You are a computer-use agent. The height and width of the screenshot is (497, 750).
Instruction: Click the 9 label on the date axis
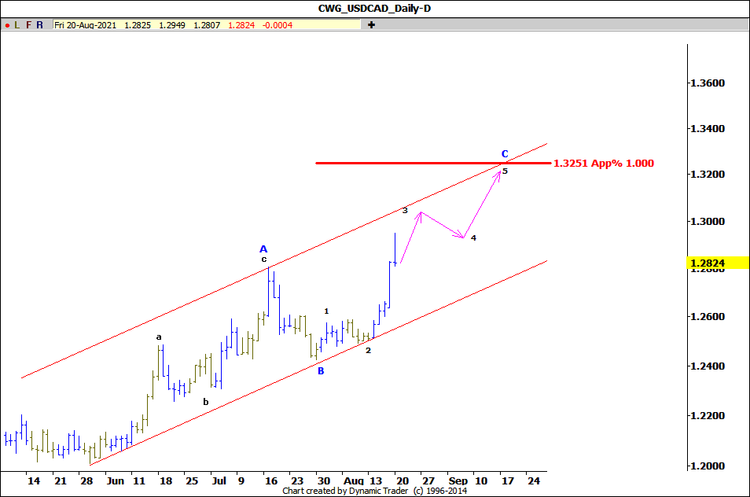pos(241,480)
